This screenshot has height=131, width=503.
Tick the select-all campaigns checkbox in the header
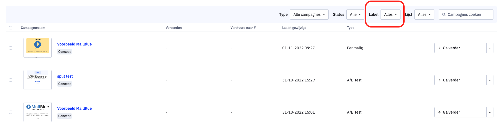(11, 28)
